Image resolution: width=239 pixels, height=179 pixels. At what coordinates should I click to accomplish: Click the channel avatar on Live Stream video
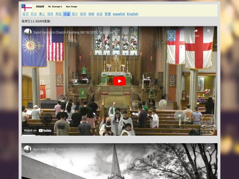pyautogui.click(x=28, y=32)
